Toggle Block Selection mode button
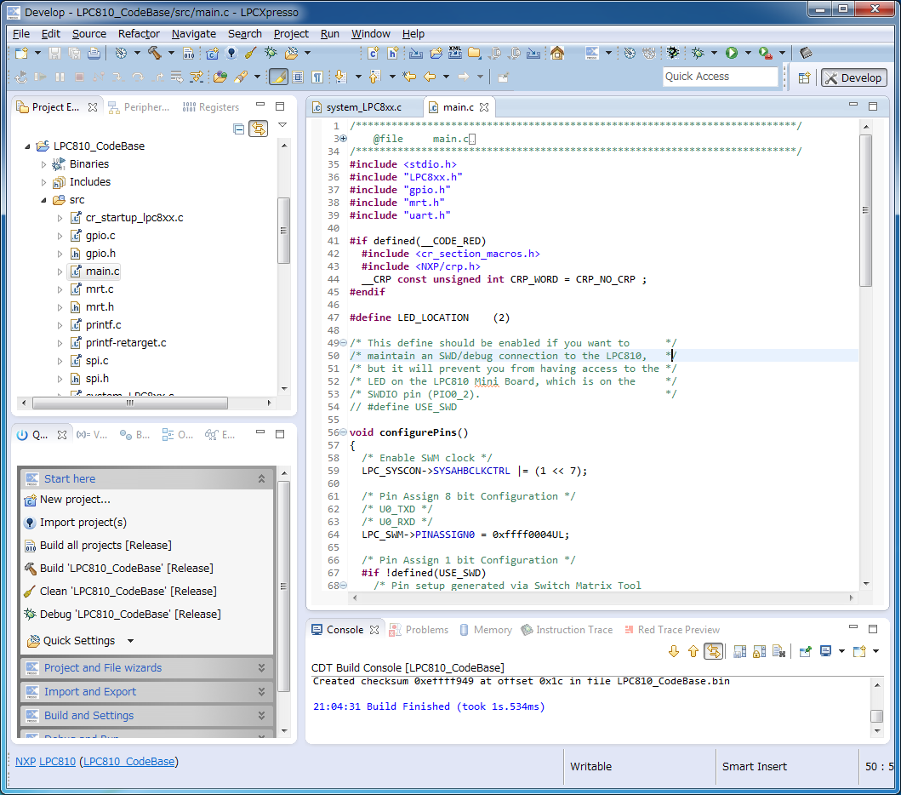The width and height of the screenshot is (901, 795). click(298, 77)
